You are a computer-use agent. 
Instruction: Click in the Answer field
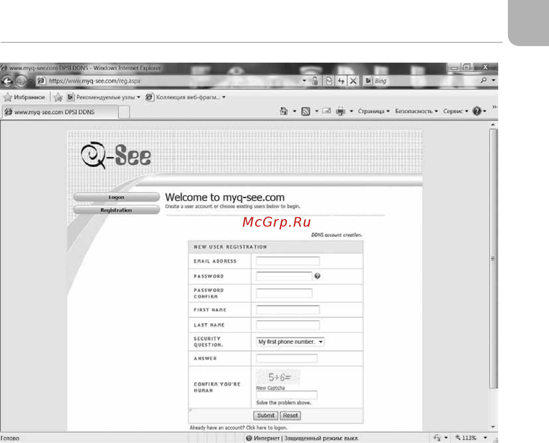287,358
